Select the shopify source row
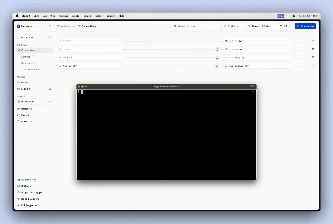 tap(89, 58)
